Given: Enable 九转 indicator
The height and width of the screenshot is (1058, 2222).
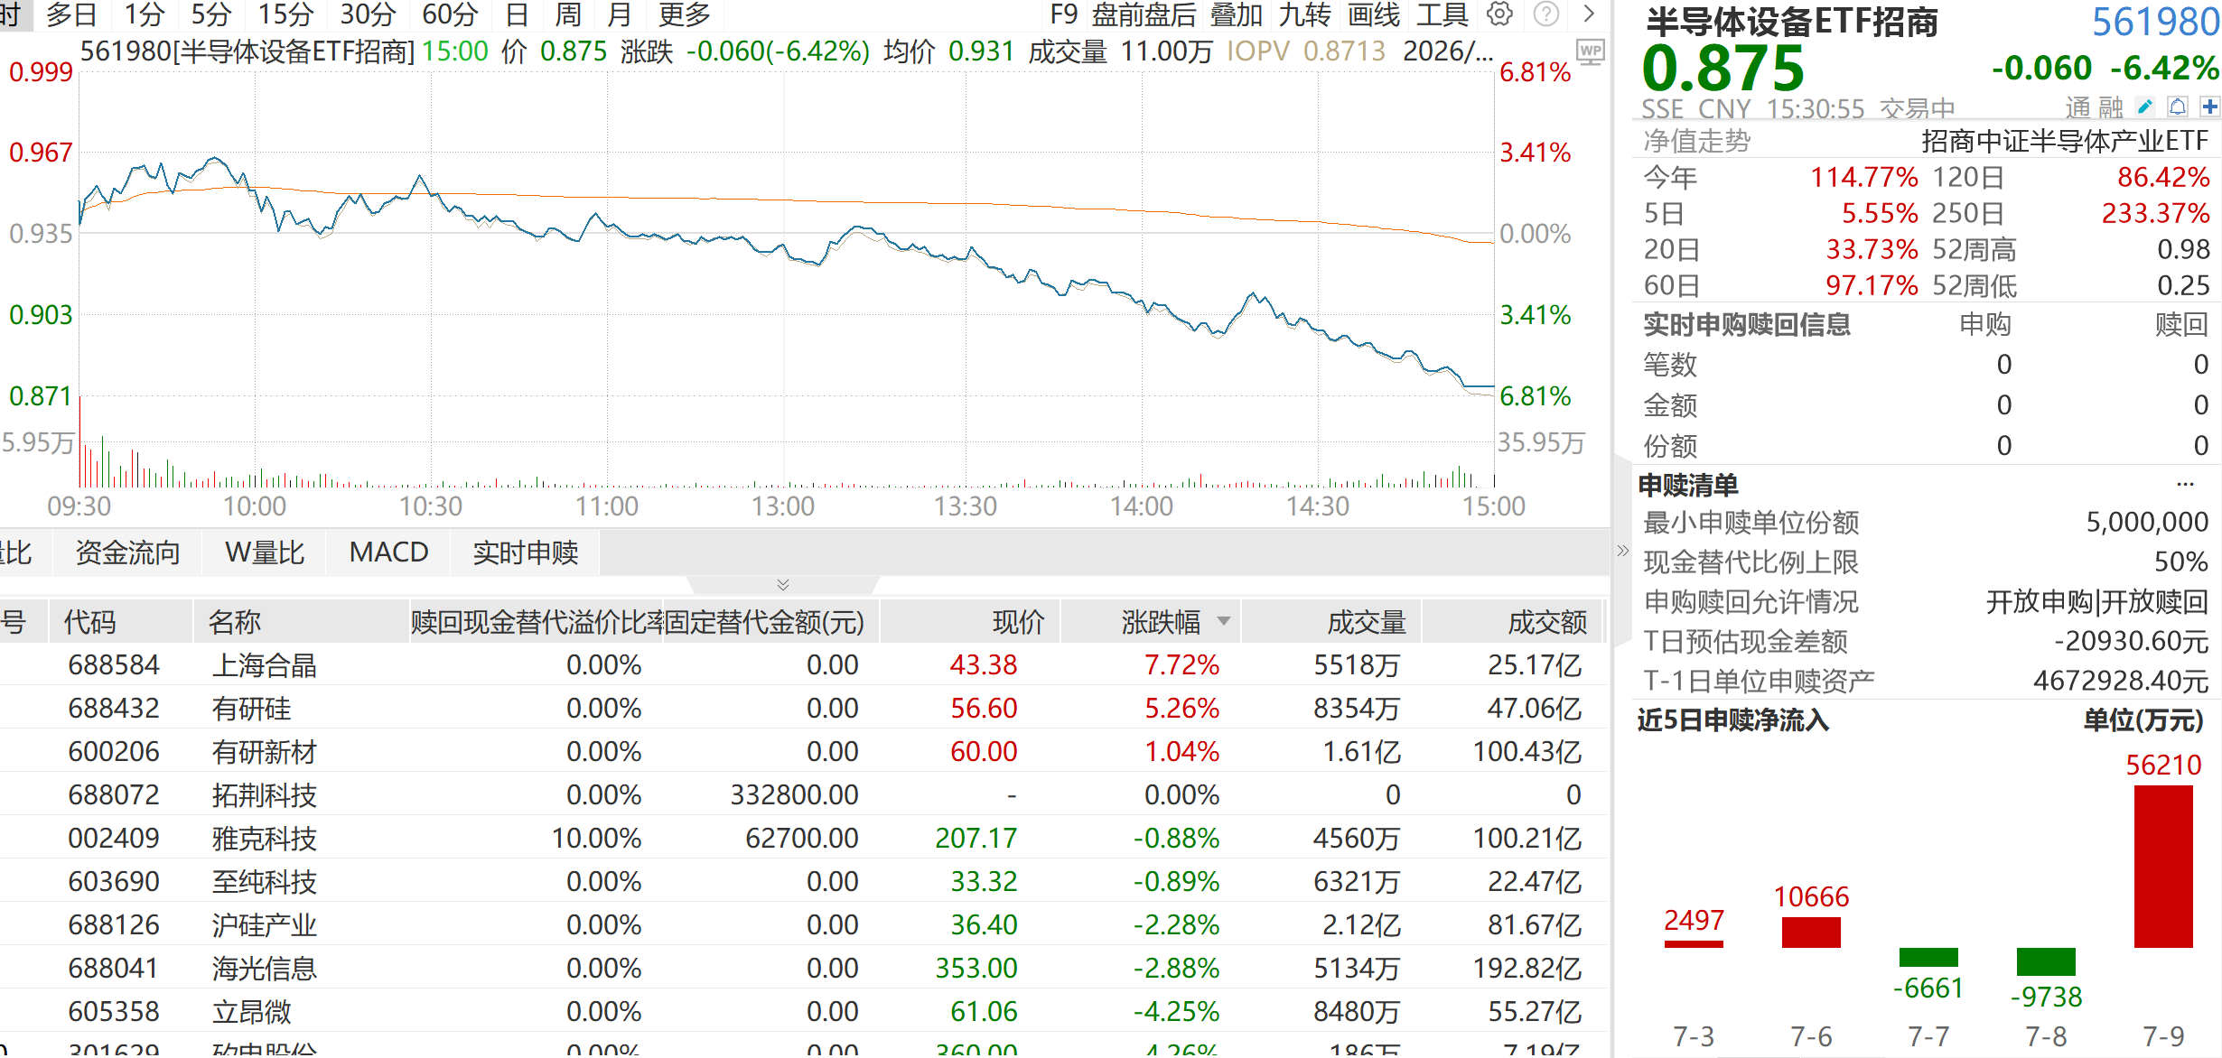Looking at the screenshot, I should (1304, 14).
